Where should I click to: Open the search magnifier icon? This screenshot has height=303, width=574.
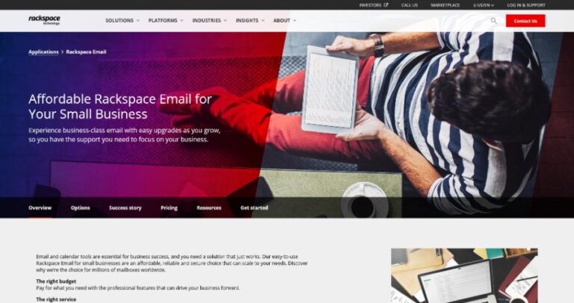493,21
